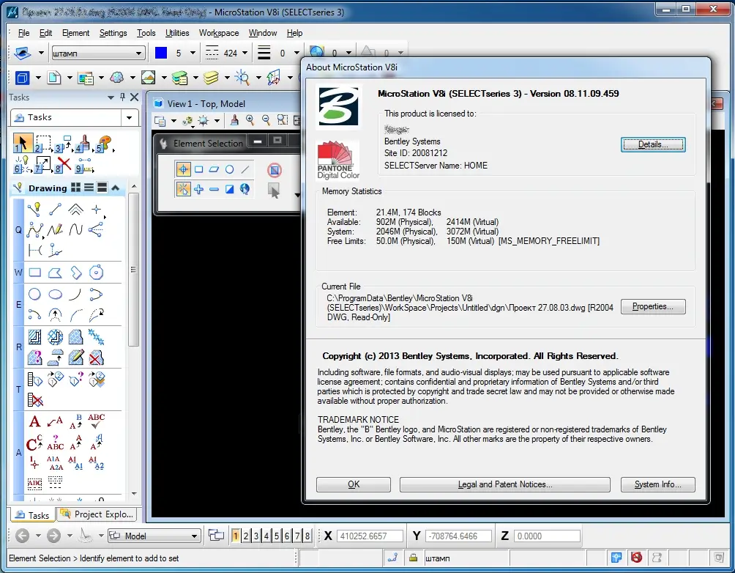The image size is (735, 573).
Task: Open the Workspace menu
Action: pyautogui.click(x=219, y=33)
